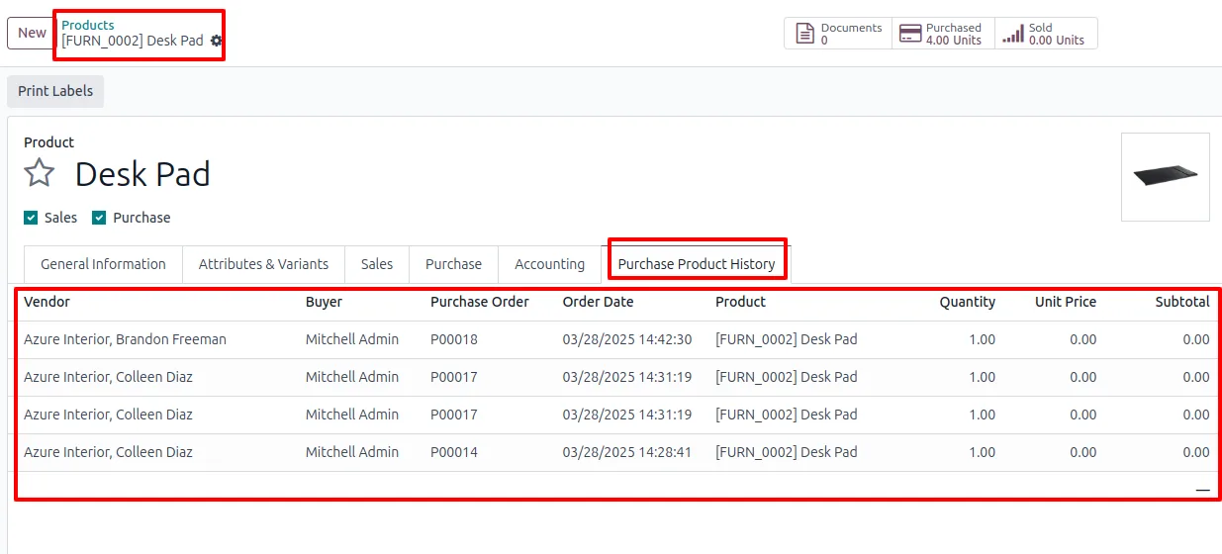Image resolution: width=1222 pixels, height=554 pixels.
Task: Uncheck the Purchase checkbox
Action: coord(99,218)
